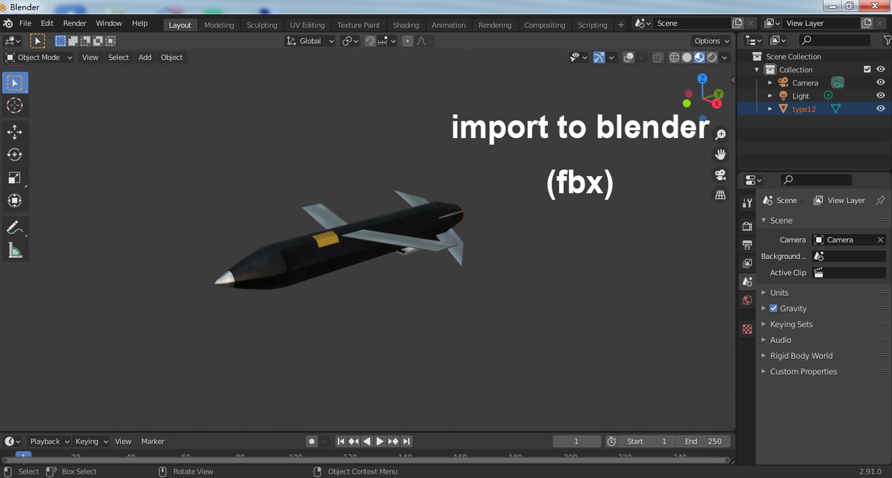Open the Playback dropdown in timeline
892x478 pixels.
(x=49, y=441)
